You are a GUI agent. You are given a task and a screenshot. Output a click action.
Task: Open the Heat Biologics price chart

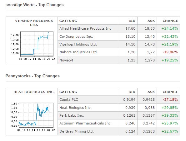(36, 115)
